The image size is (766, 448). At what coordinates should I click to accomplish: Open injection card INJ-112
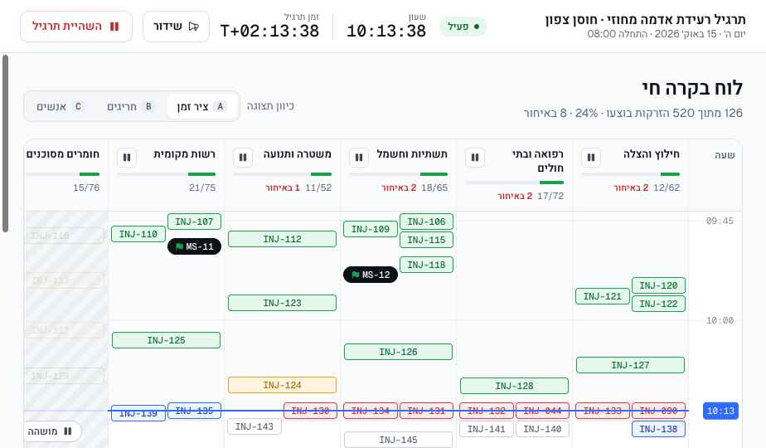point(282,239)
